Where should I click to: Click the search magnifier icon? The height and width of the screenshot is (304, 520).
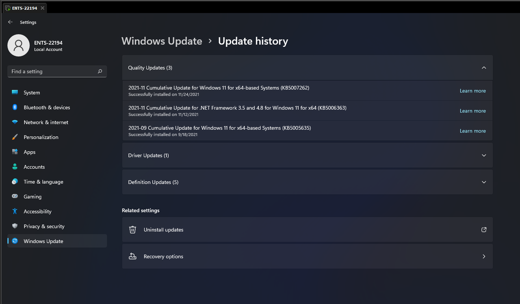[x=100, y=72]
